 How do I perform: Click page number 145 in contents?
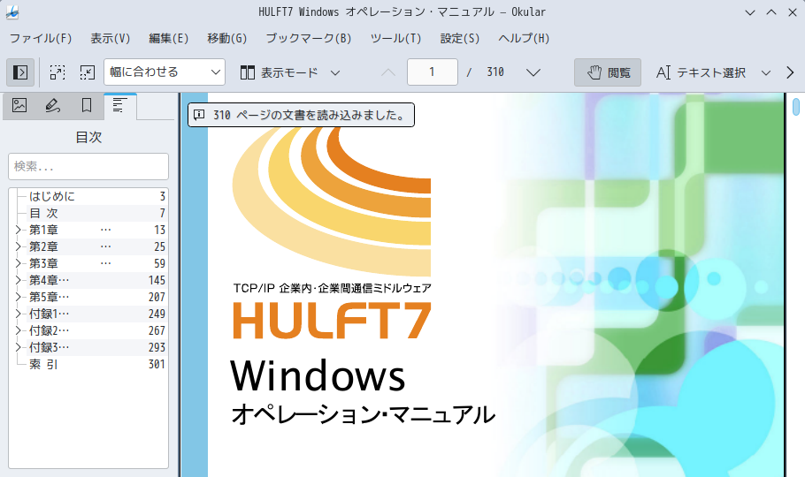(x=157, y=280)
